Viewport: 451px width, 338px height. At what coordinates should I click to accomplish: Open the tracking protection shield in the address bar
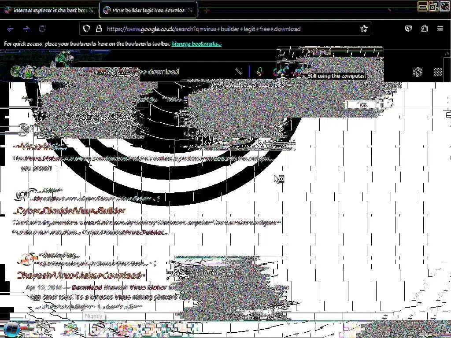86,29
